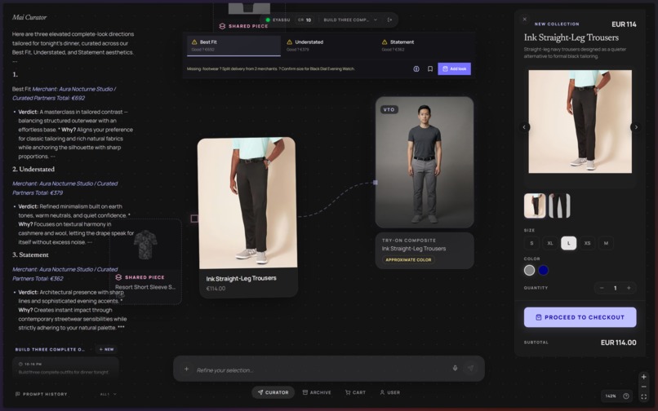Click the green online status dot near Eyassu

[268, 20]
